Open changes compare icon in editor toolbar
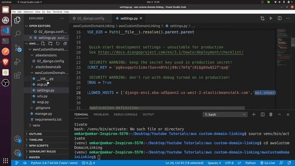The width and height of the screenshot is (295, 166). point(262,18)
